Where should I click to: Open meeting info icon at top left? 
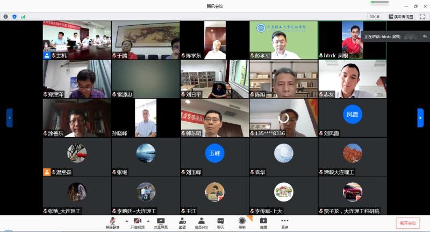(6, 17)
